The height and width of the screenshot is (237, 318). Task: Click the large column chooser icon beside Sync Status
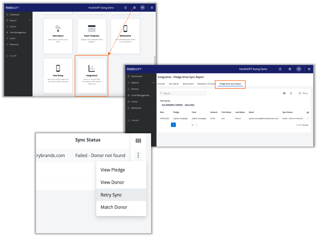(138, 141)
